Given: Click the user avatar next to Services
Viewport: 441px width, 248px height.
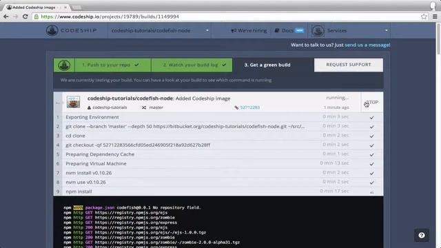Looking at the screenshot, I should 318,30.
